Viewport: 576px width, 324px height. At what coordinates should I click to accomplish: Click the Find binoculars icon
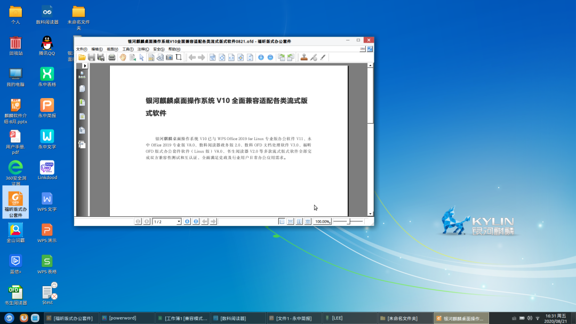tap(160, 57)
